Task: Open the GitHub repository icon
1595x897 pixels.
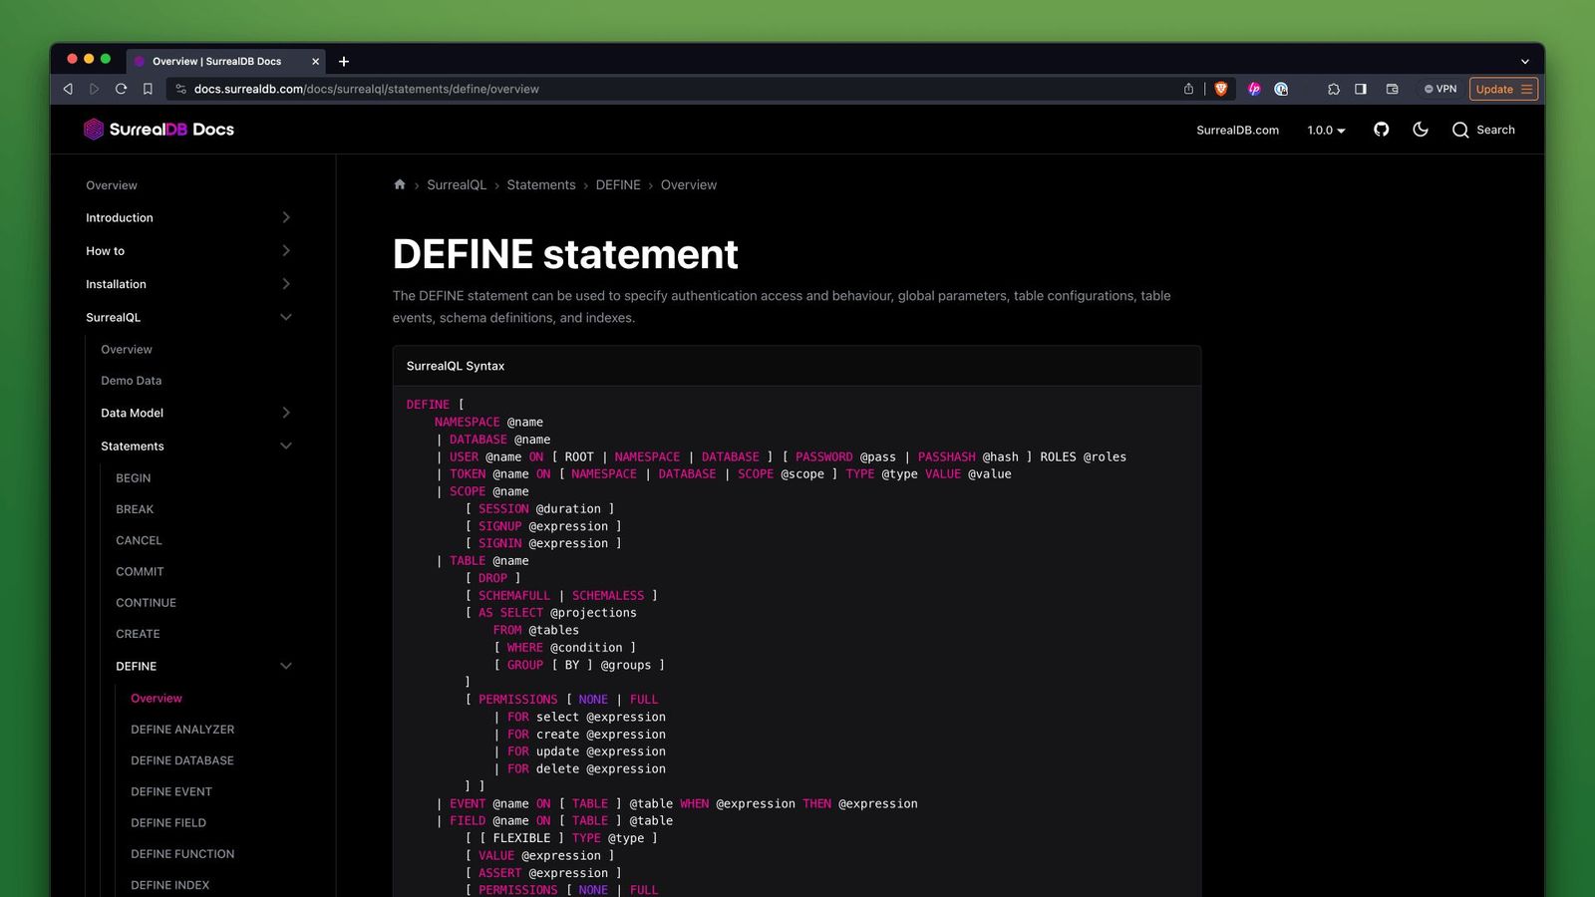Action: [1381, 130]
